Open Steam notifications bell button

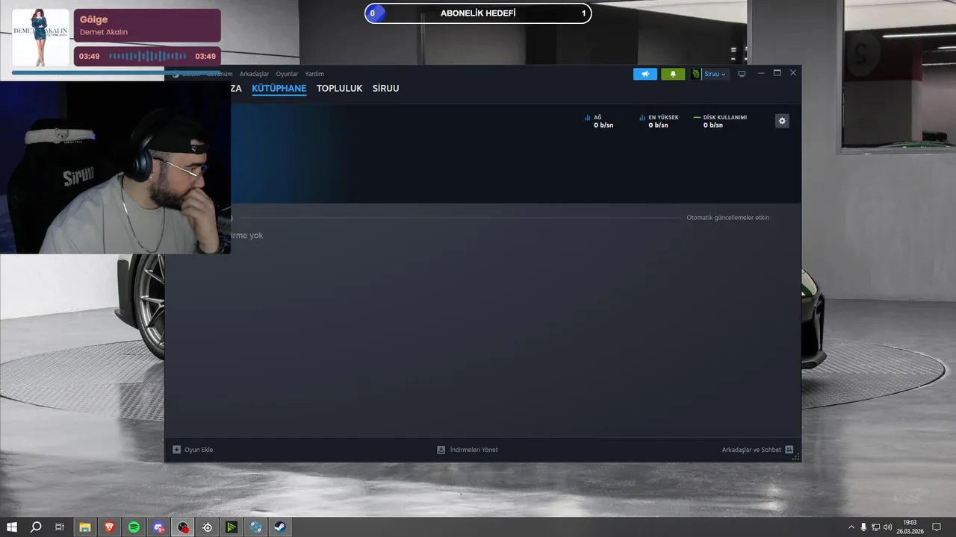[x=673, y=74]
